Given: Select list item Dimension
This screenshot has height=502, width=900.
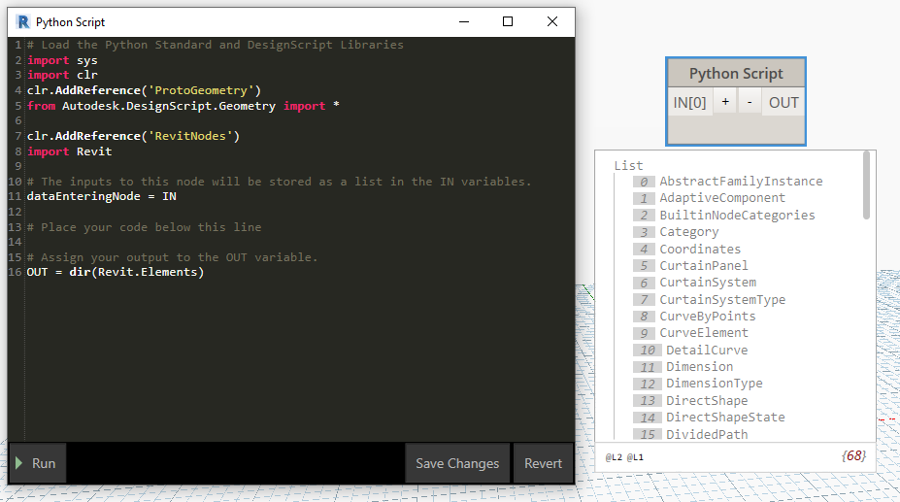Looking at the screenshot, I should (699, 367).
